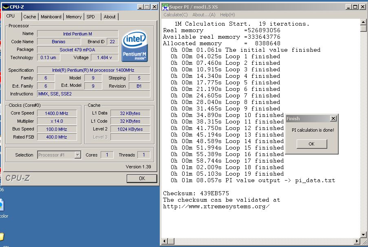Switch to the Cache tab in CPU-Z

coord(30,17)
